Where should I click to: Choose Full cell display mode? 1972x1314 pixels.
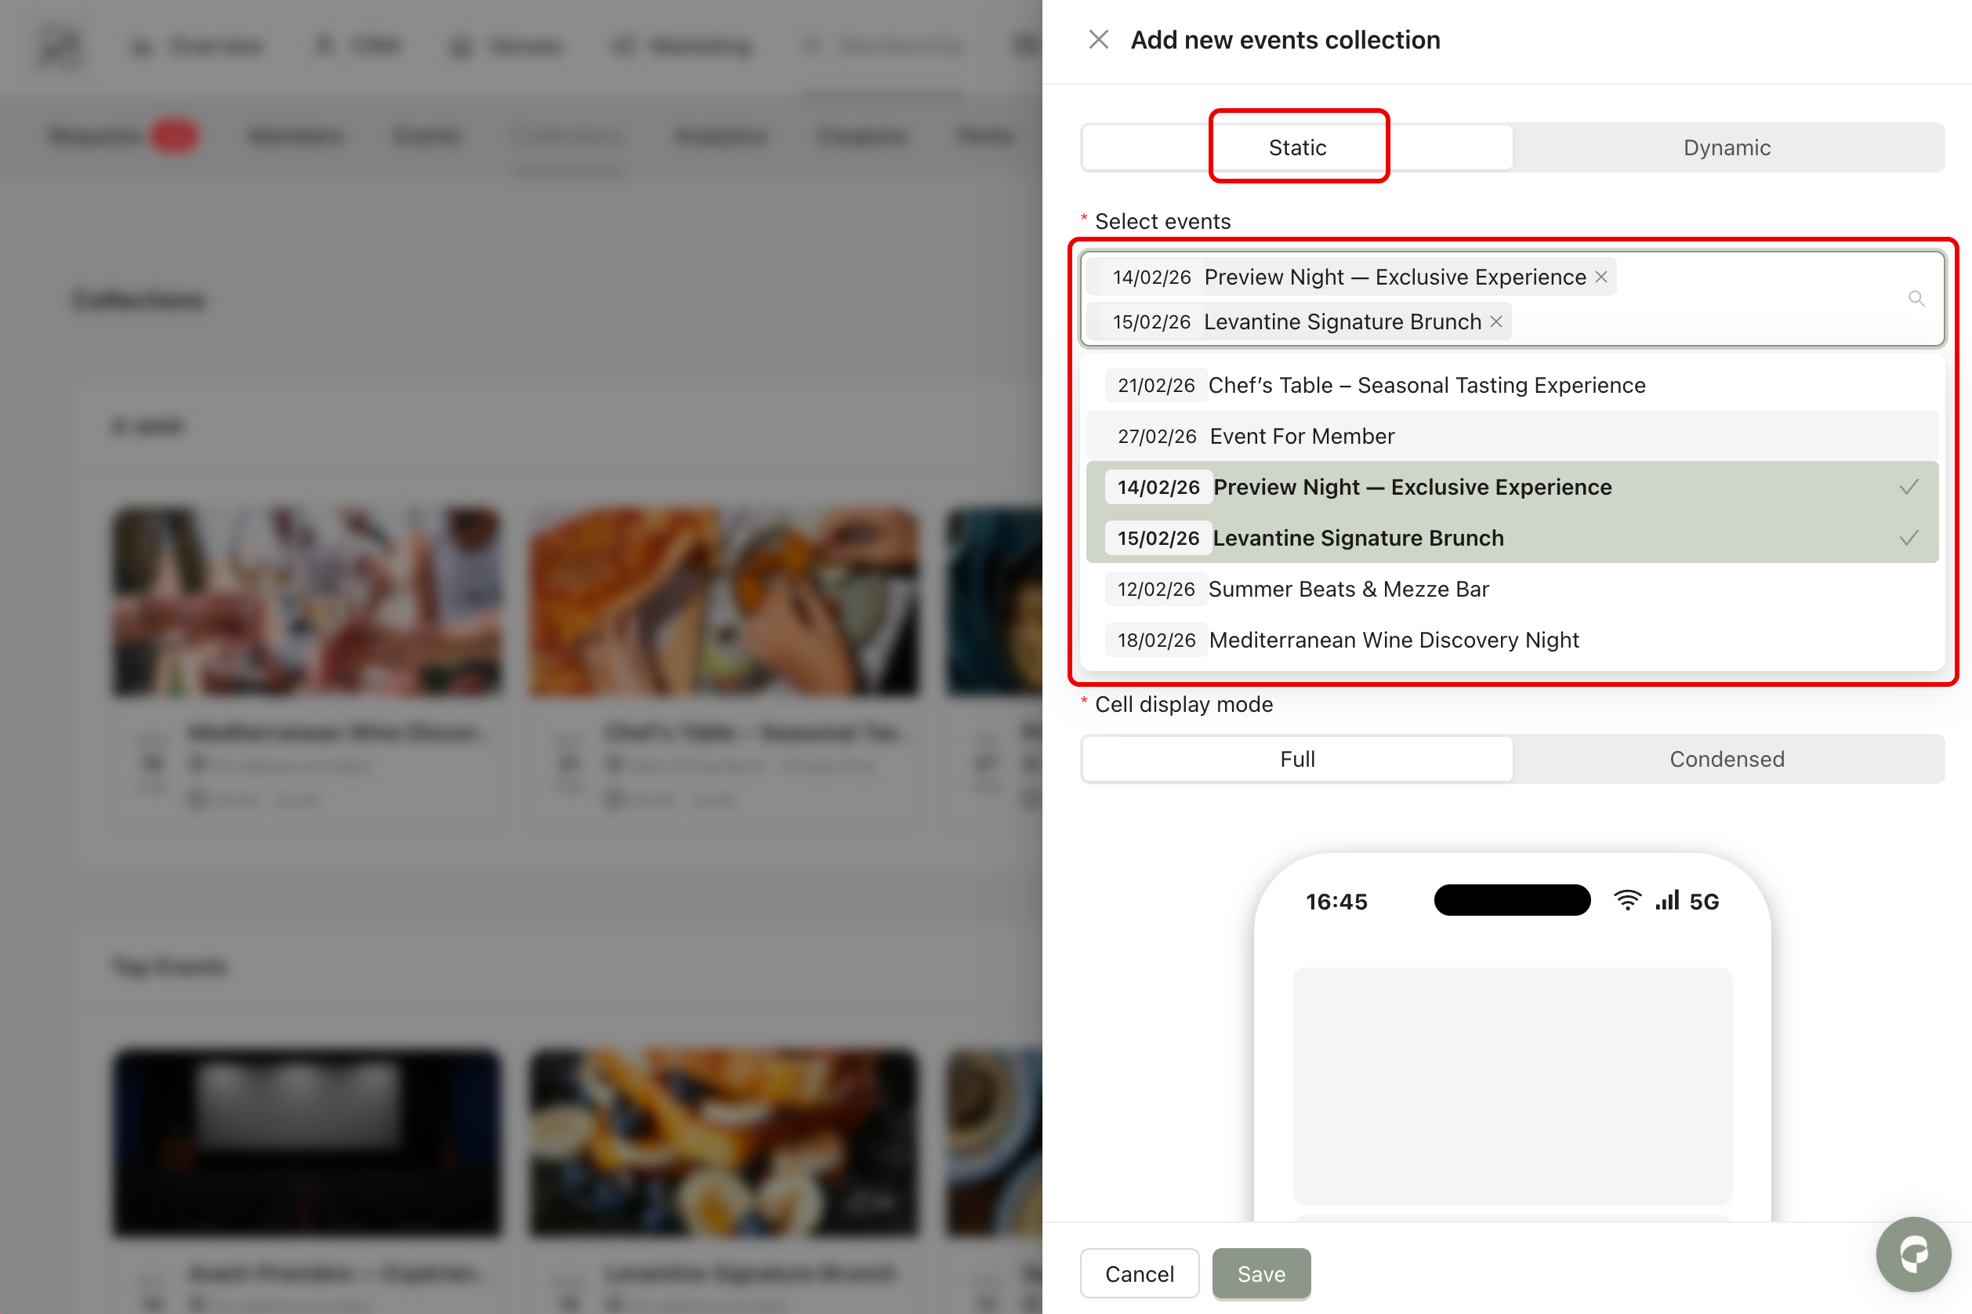tap(1297, 758)
